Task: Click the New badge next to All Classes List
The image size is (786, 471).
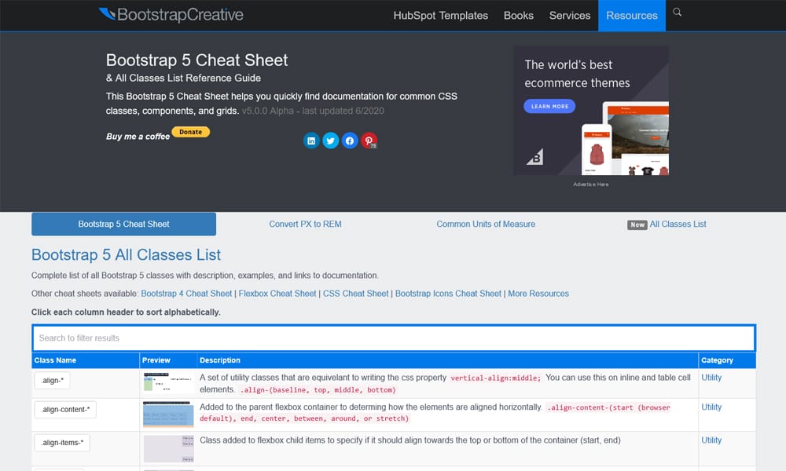Action: click(x=637, y=225)
